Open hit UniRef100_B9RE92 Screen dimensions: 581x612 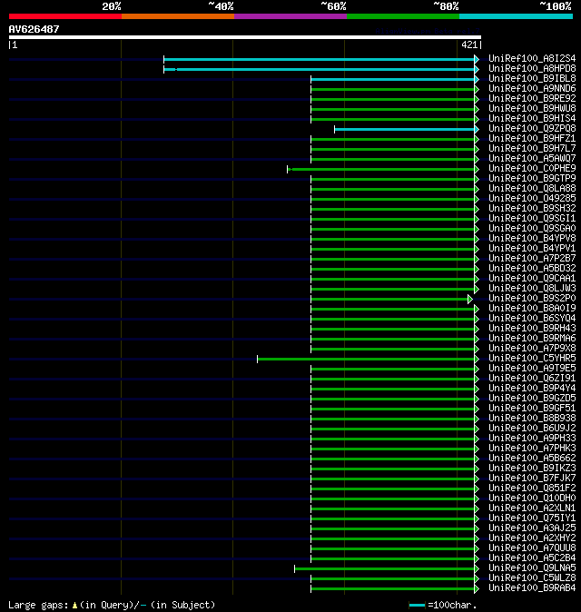pyautogui.click(x=532, y=98)
